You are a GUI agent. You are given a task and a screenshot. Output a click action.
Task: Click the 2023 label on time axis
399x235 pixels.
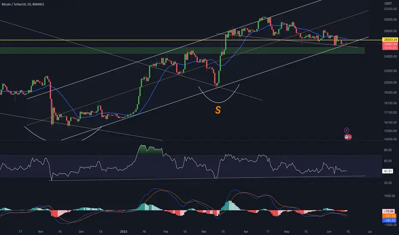coord(124,232)
